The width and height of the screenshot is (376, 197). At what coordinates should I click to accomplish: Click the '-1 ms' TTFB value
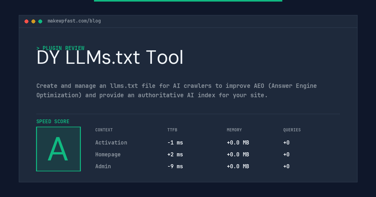(175, 143)
